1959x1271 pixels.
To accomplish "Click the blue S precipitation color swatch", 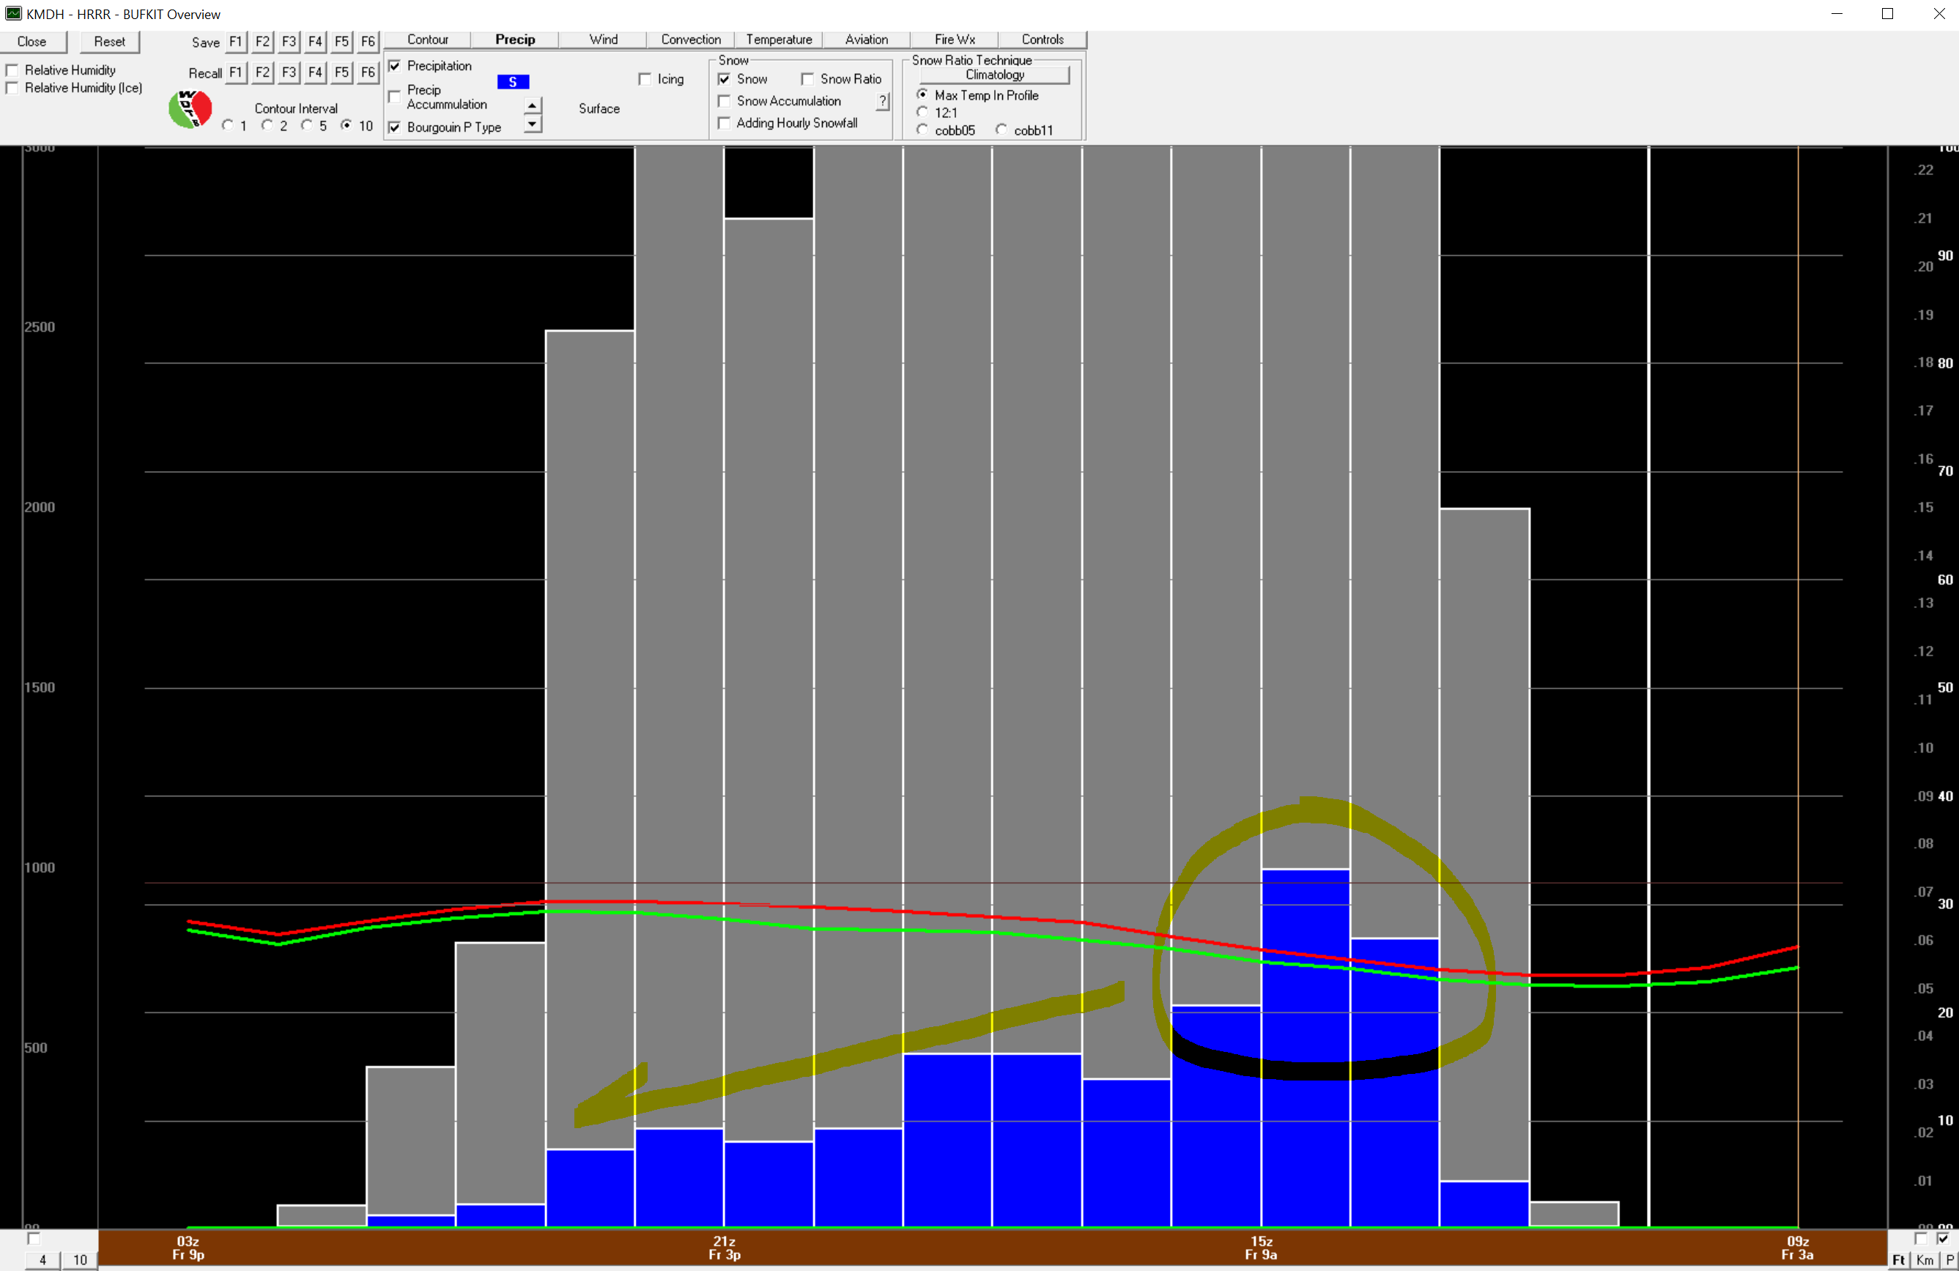I will click(x=513, y=82).
